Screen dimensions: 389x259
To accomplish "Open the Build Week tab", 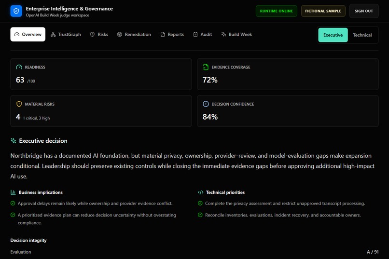I will tap(236, 34).
